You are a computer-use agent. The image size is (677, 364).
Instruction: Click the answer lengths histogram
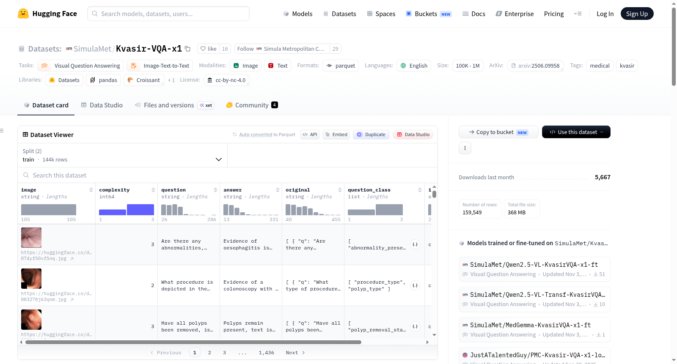pos(251,210)
